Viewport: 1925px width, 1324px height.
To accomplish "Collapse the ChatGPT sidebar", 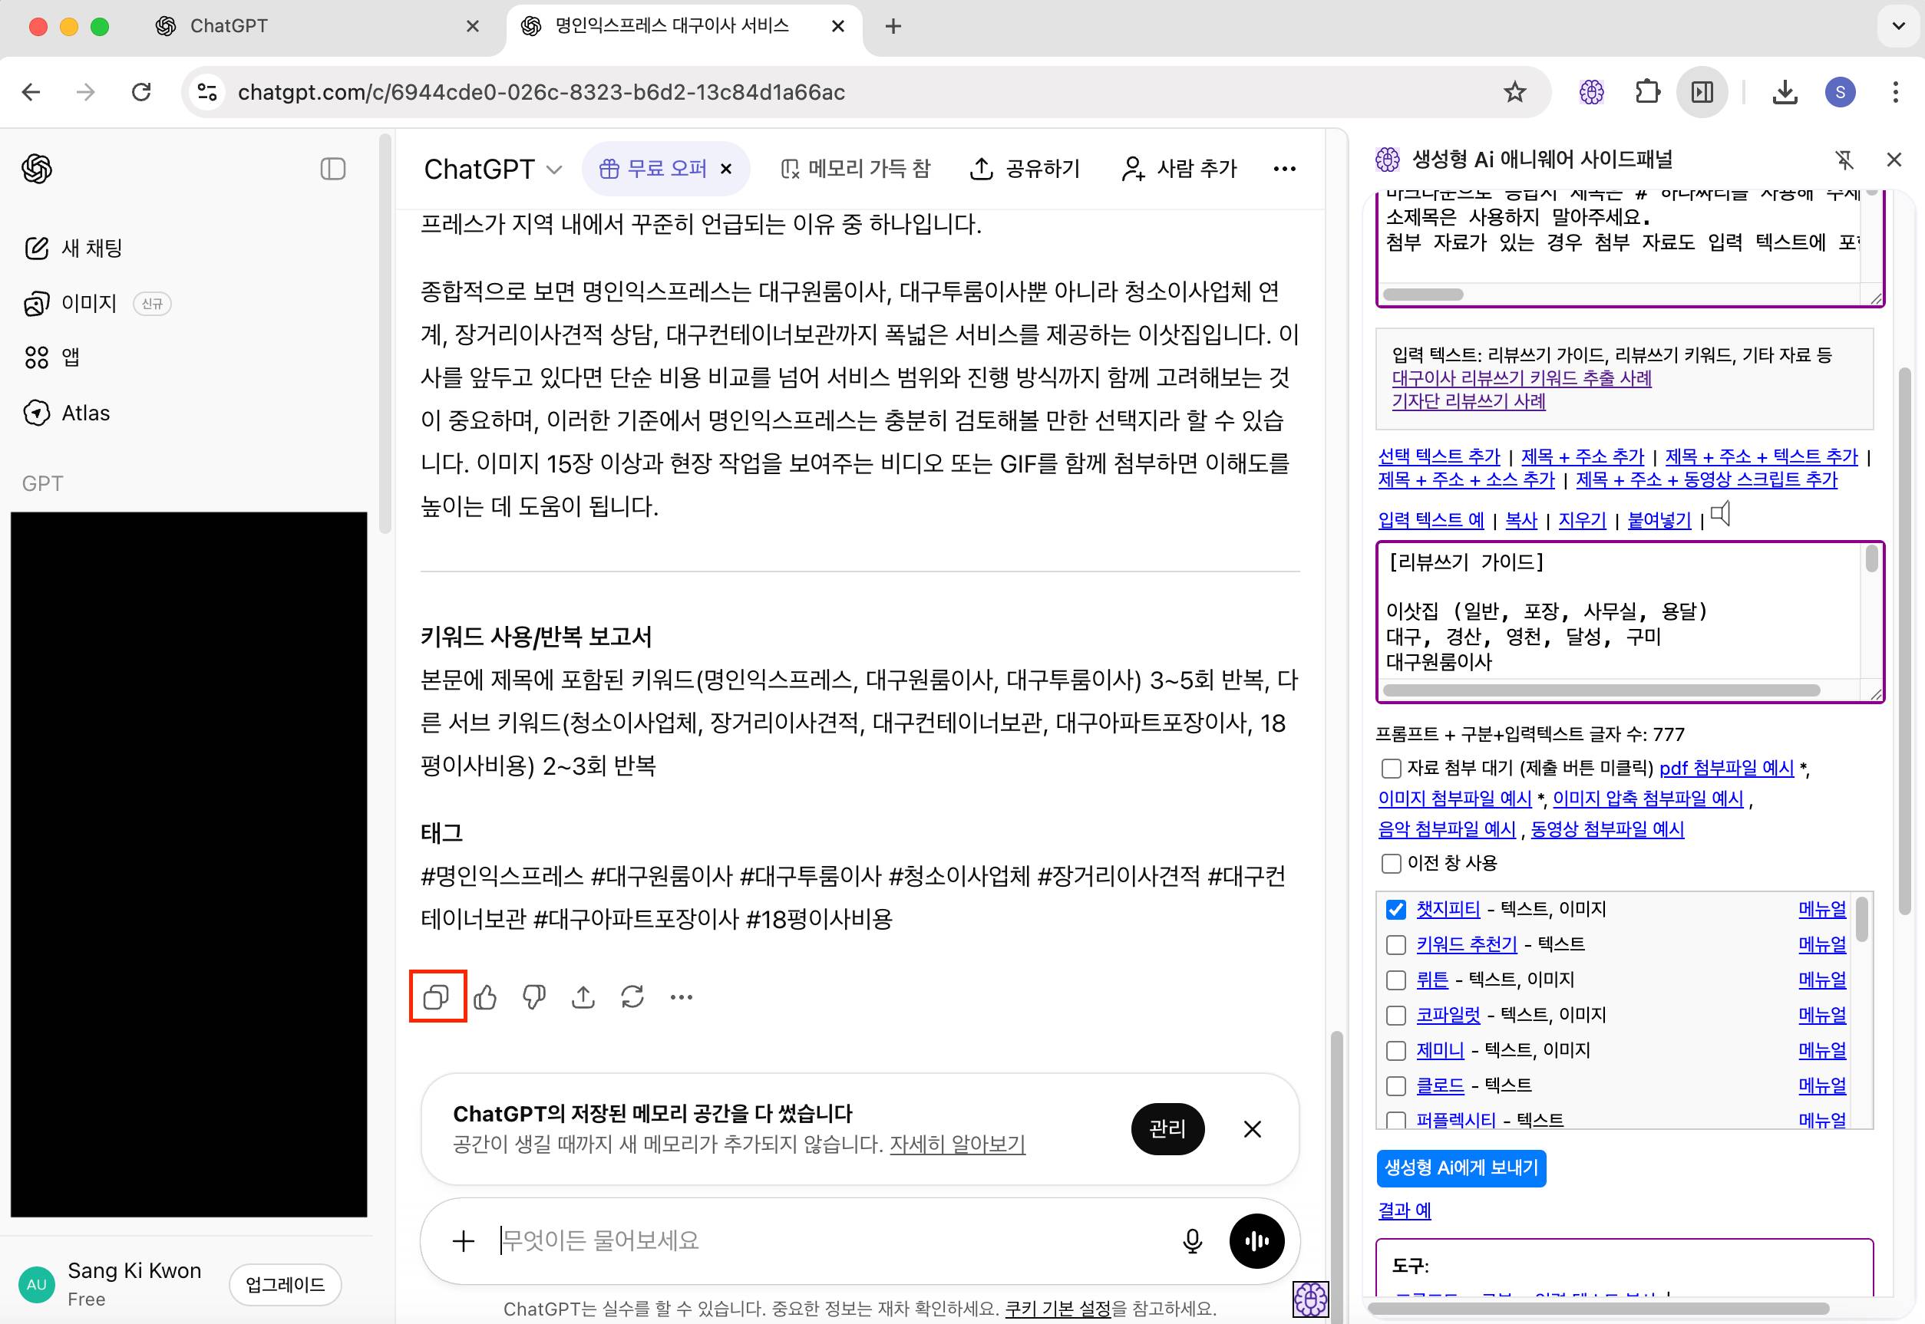I will (333, 170).
